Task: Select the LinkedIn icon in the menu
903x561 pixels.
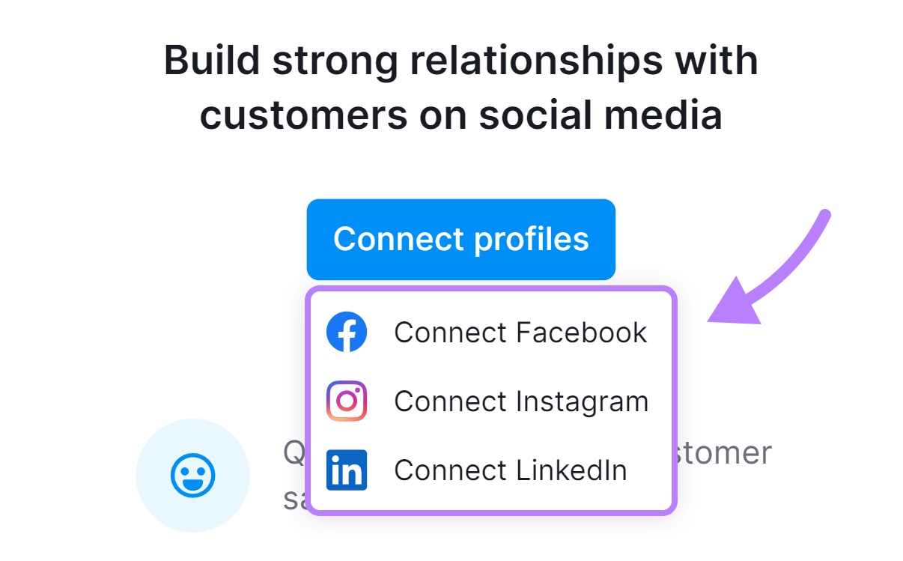Action: pos(345,470)
